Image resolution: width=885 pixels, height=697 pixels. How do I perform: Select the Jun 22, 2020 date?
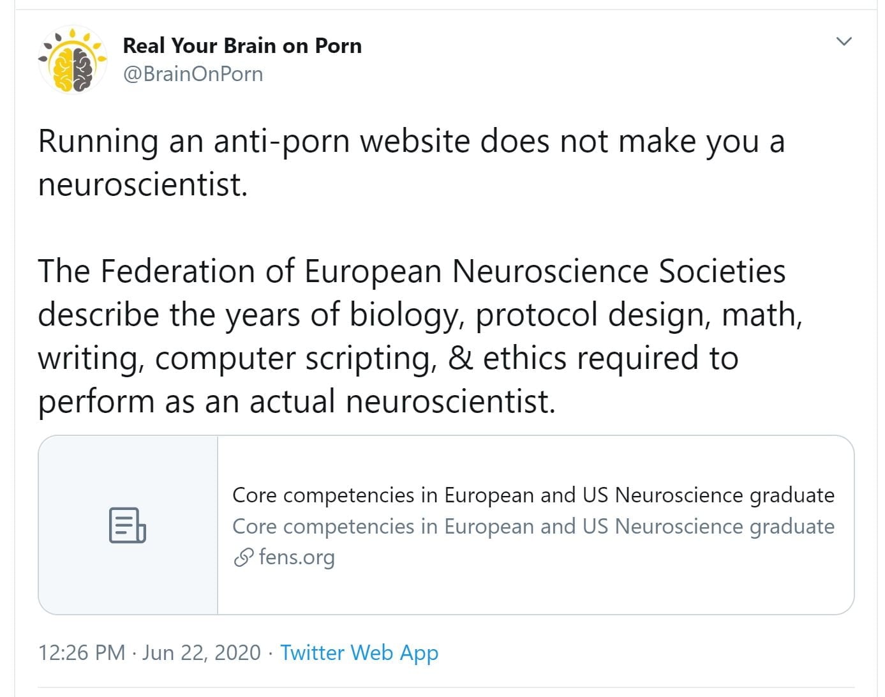(202, 652)
